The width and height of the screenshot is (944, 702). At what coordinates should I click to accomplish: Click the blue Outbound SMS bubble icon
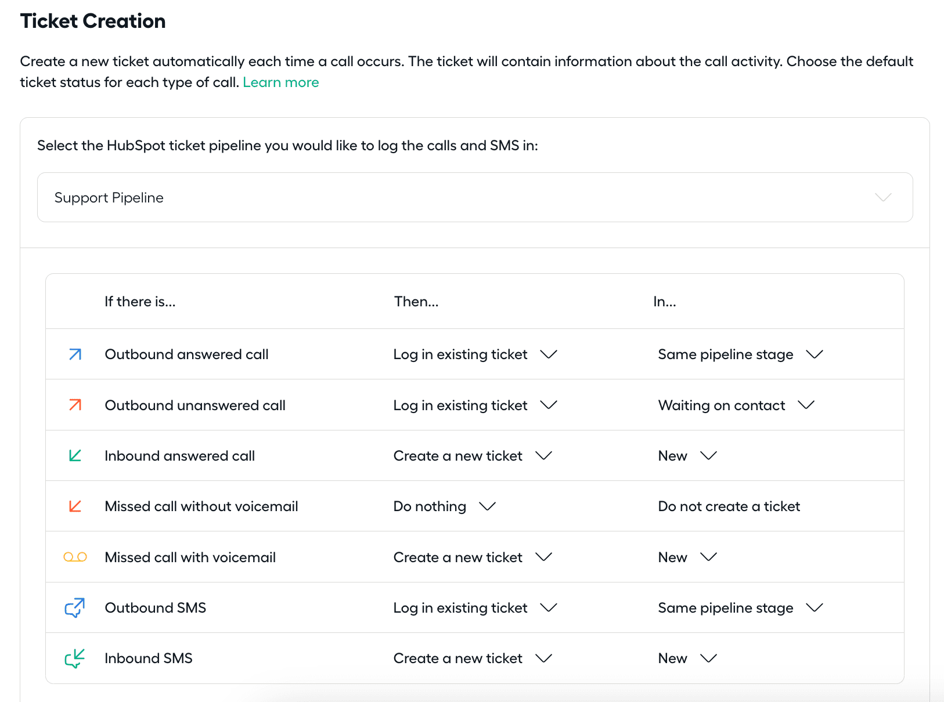pos(75,608)
